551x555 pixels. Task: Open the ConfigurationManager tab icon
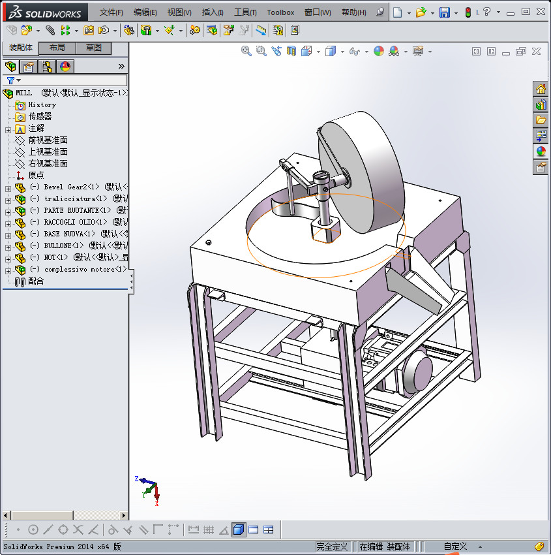tap(47, 66)
